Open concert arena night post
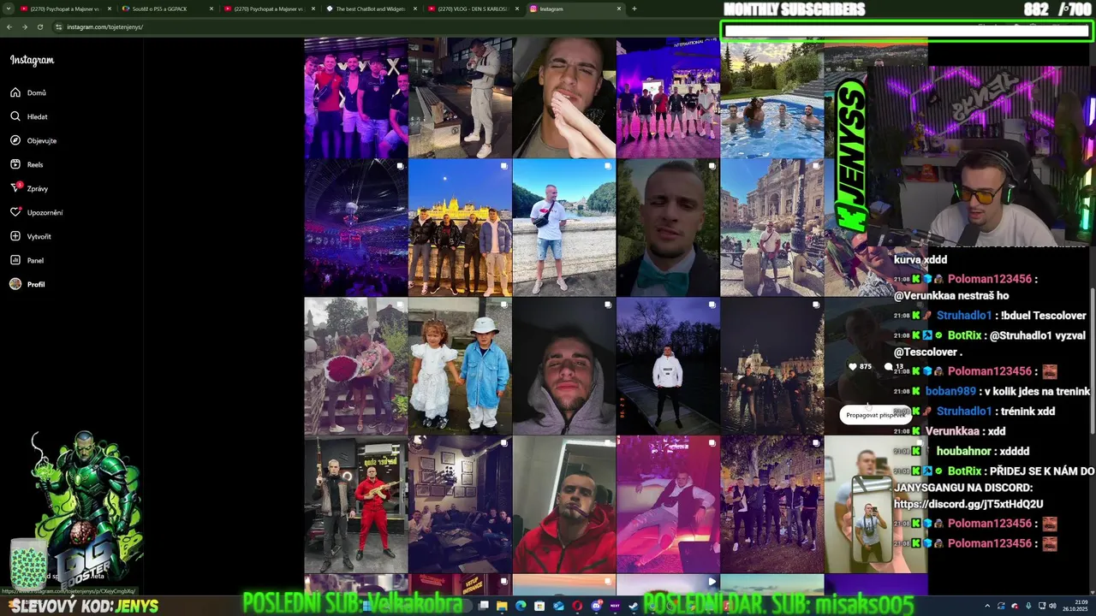 [x=356, y=228]
